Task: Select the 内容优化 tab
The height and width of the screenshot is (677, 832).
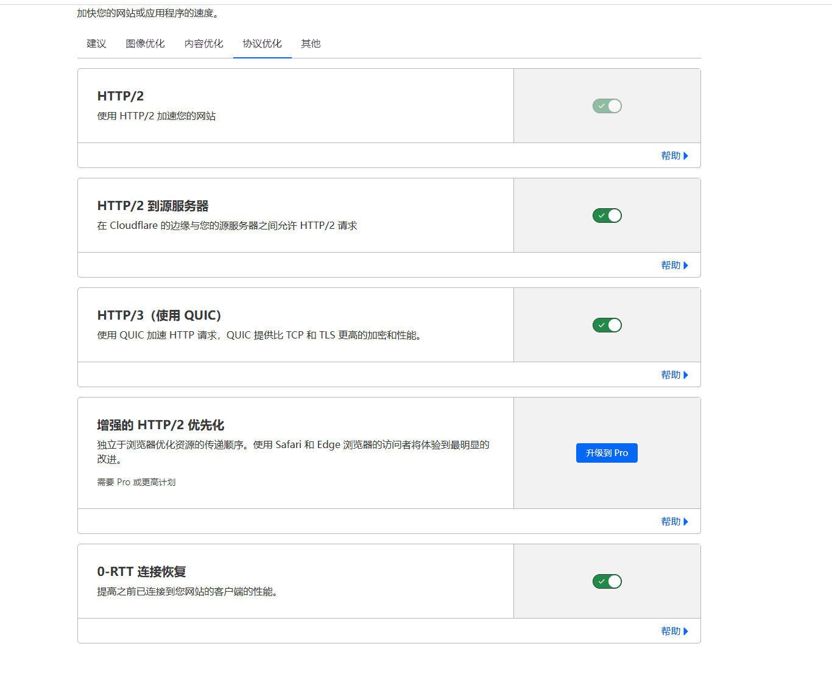Action: pyautogui.click(x=203, y=43)
